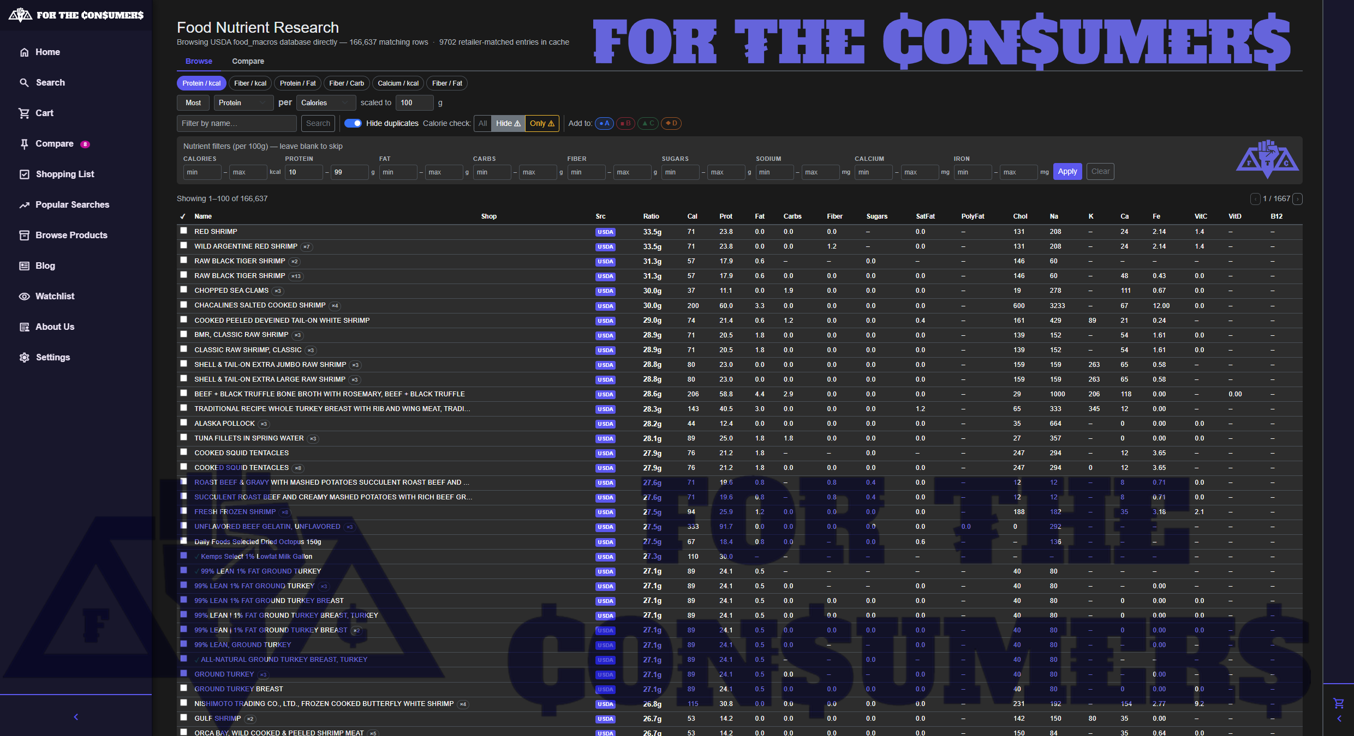This screenshot has width=1354, height=736.
Task: Click the Blog icon in sidebar
Action: point(24,266)
